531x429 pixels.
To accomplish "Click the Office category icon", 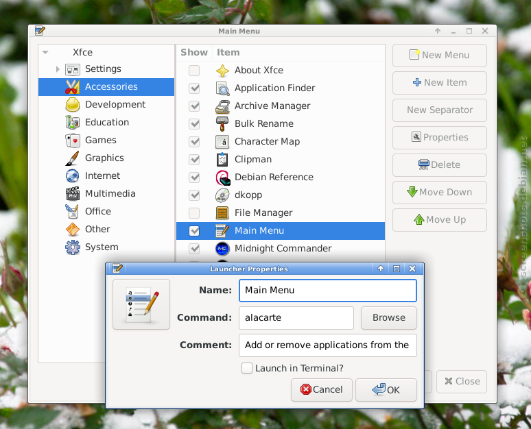I will point(73,212).
